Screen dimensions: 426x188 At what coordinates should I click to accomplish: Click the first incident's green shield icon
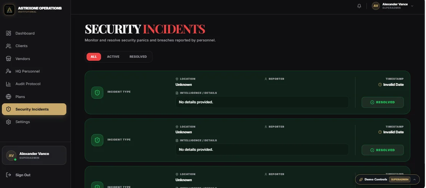[97, 93]
